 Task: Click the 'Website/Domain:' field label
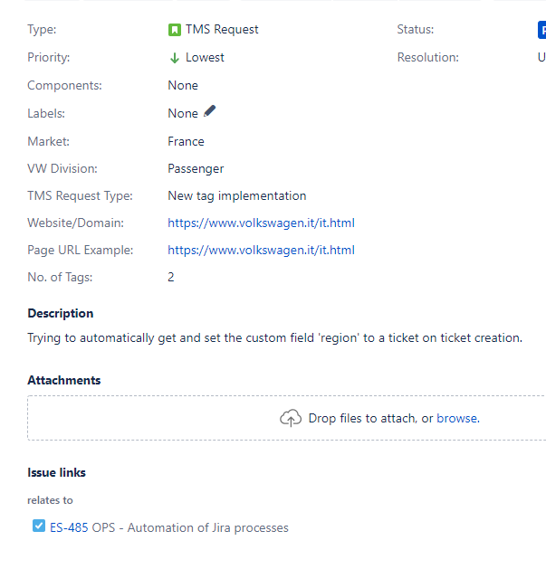tap(75, 223)
